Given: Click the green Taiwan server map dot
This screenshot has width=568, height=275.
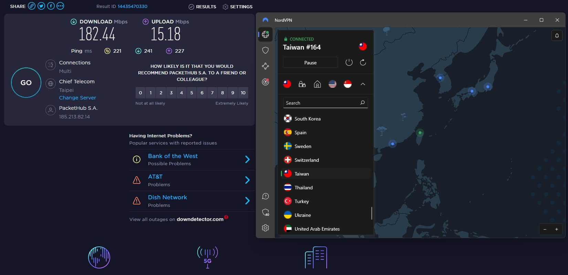Looking at the screenshot, I should 420,133.
